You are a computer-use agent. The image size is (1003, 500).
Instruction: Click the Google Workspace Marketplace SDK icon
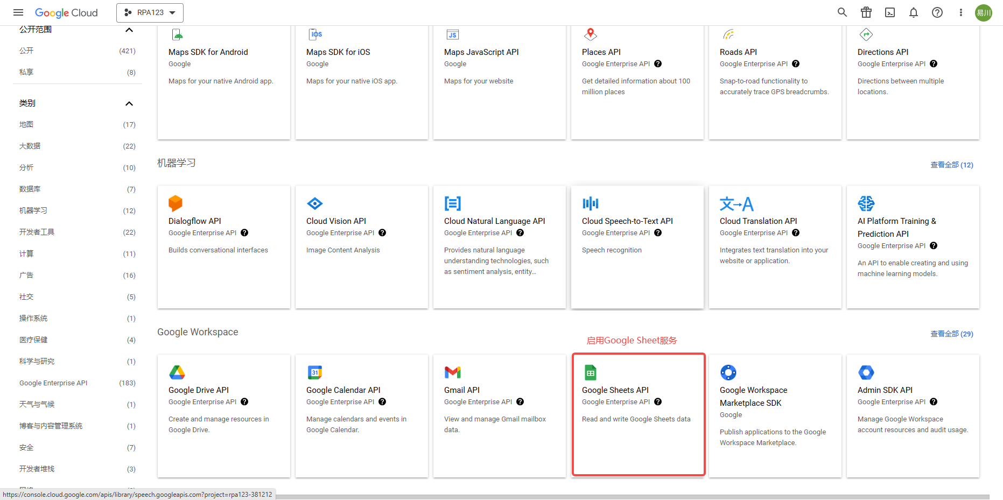(728, 372)
